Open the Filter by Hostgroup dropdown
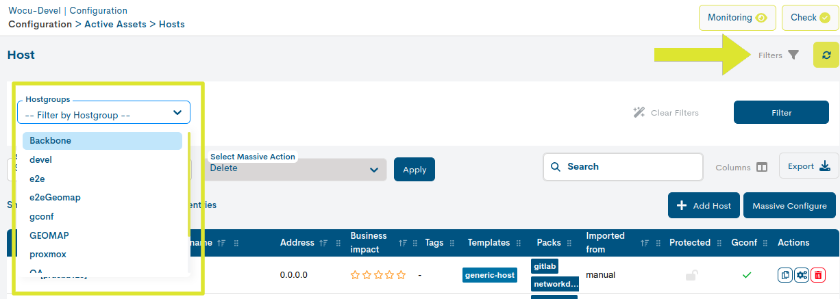Viewport: 840px width, 299px height. (103, 112)
